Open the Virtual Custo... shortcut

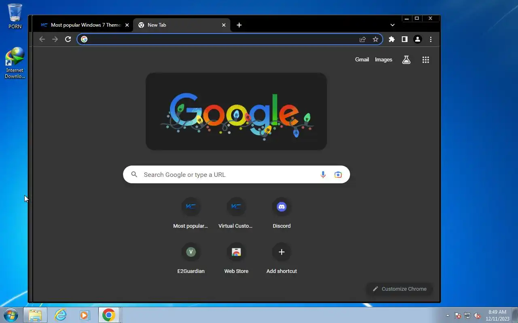pyautogui.click(x=236, y=213)
